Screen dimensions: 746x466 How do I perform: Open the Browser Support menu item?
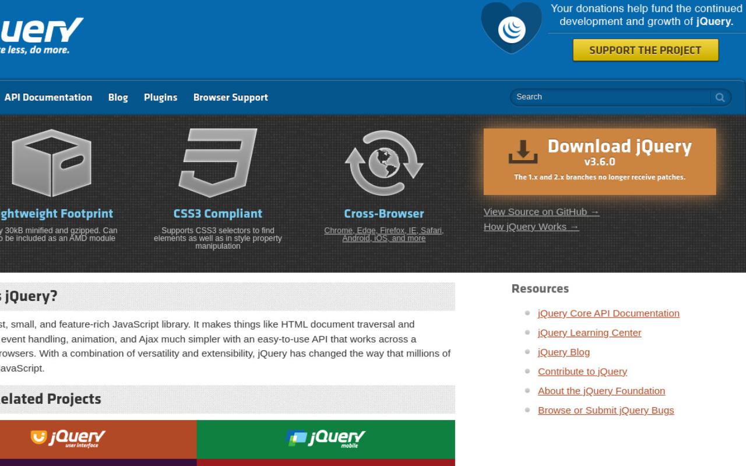point(231,97)
